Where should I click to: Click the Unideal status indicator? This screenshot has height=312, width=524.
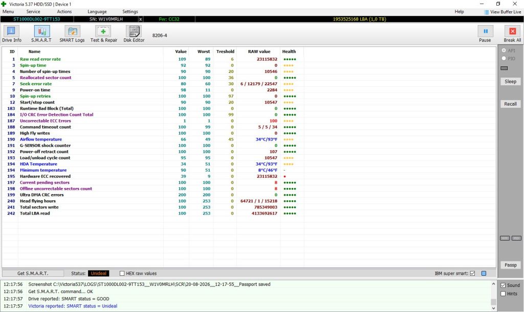pos(99,273)
